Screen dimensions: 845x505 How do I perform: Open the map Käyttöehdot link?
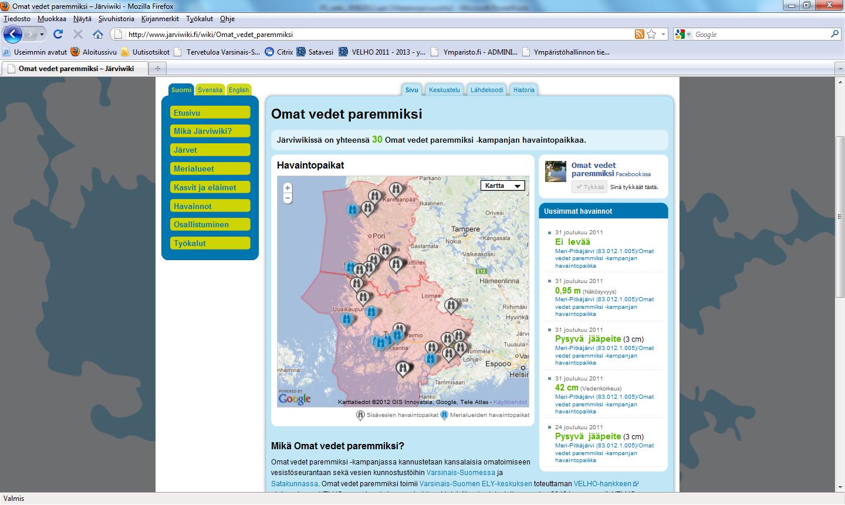point(510,402)
